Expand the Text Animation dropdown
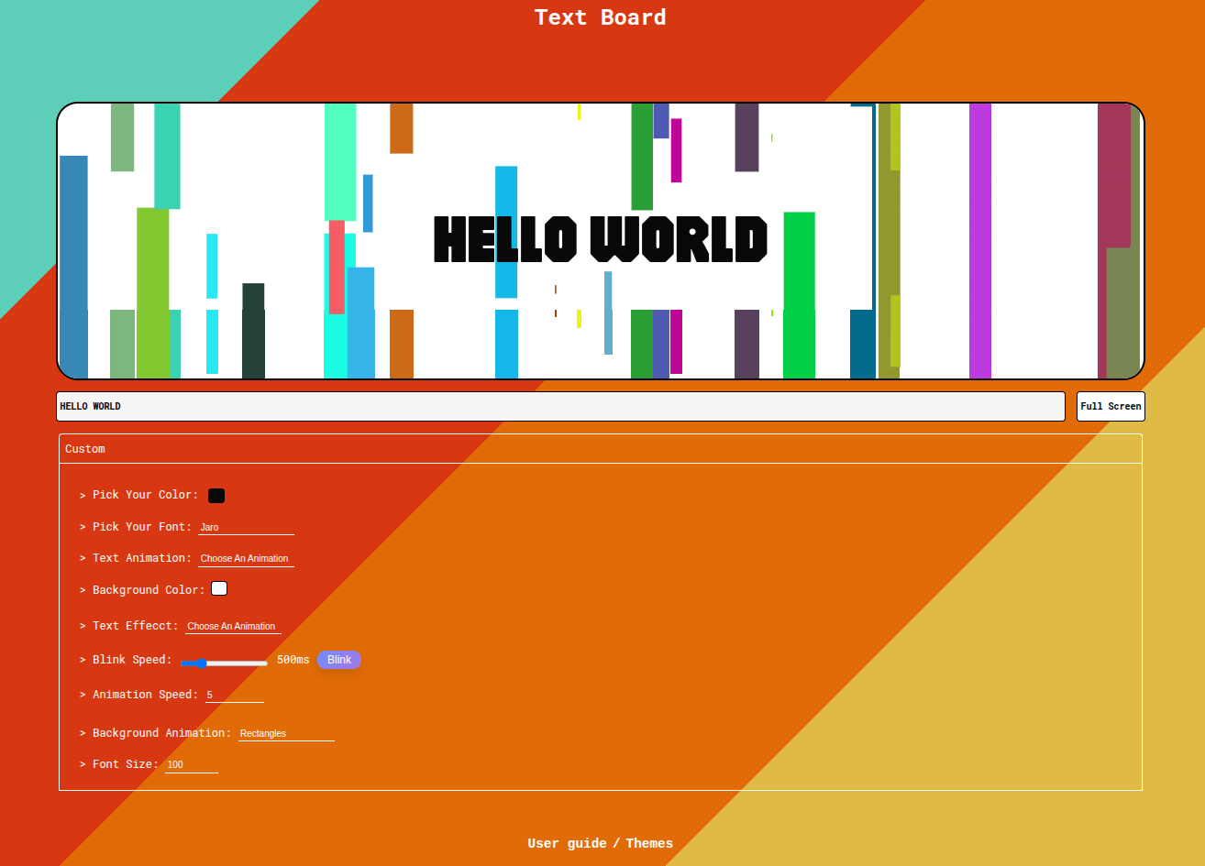The height and width of the screenshot is (866, 1205). click(246, 558)
